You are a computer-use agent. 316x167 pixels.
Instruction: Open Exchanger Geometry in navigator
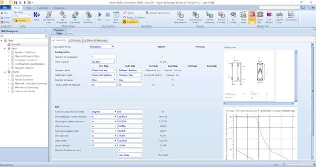pyautogui.click(x=26, y=60)
